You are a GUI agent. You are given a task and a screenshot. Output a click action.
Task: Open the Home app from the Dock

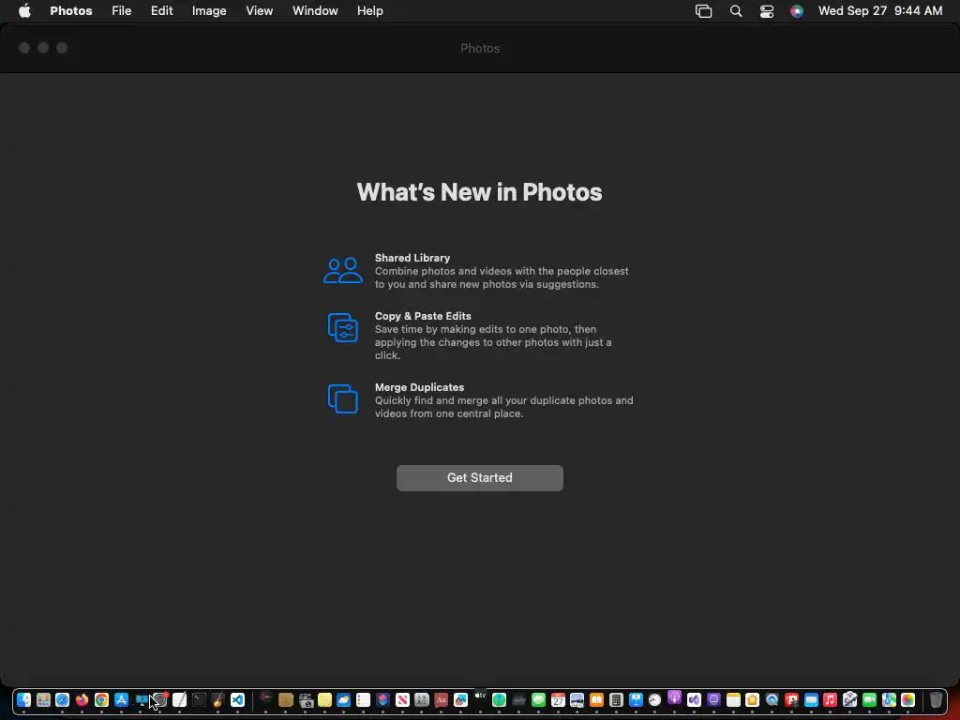coord(752,699)
